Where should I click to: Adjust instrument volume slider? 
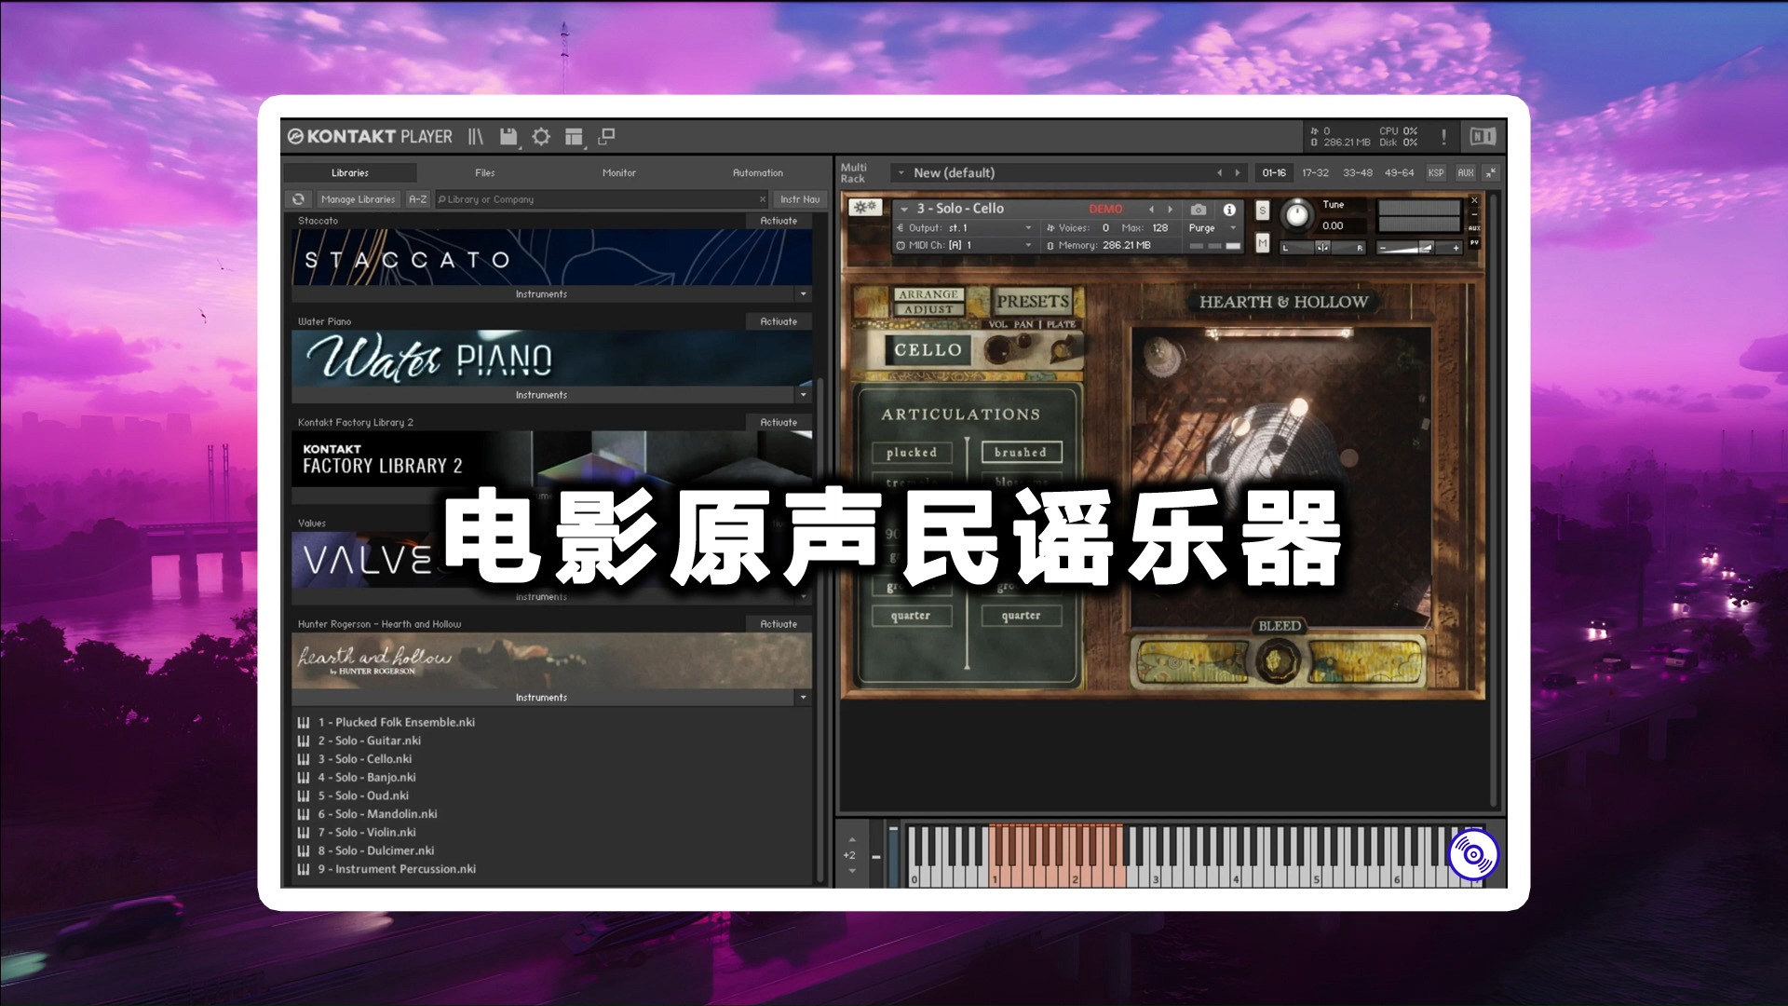[1420, 248]
